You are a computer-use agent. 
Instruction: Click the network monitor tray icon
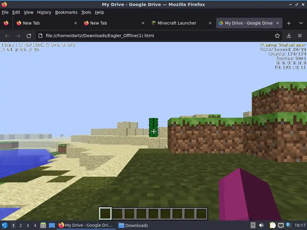(x=281, y=226)
